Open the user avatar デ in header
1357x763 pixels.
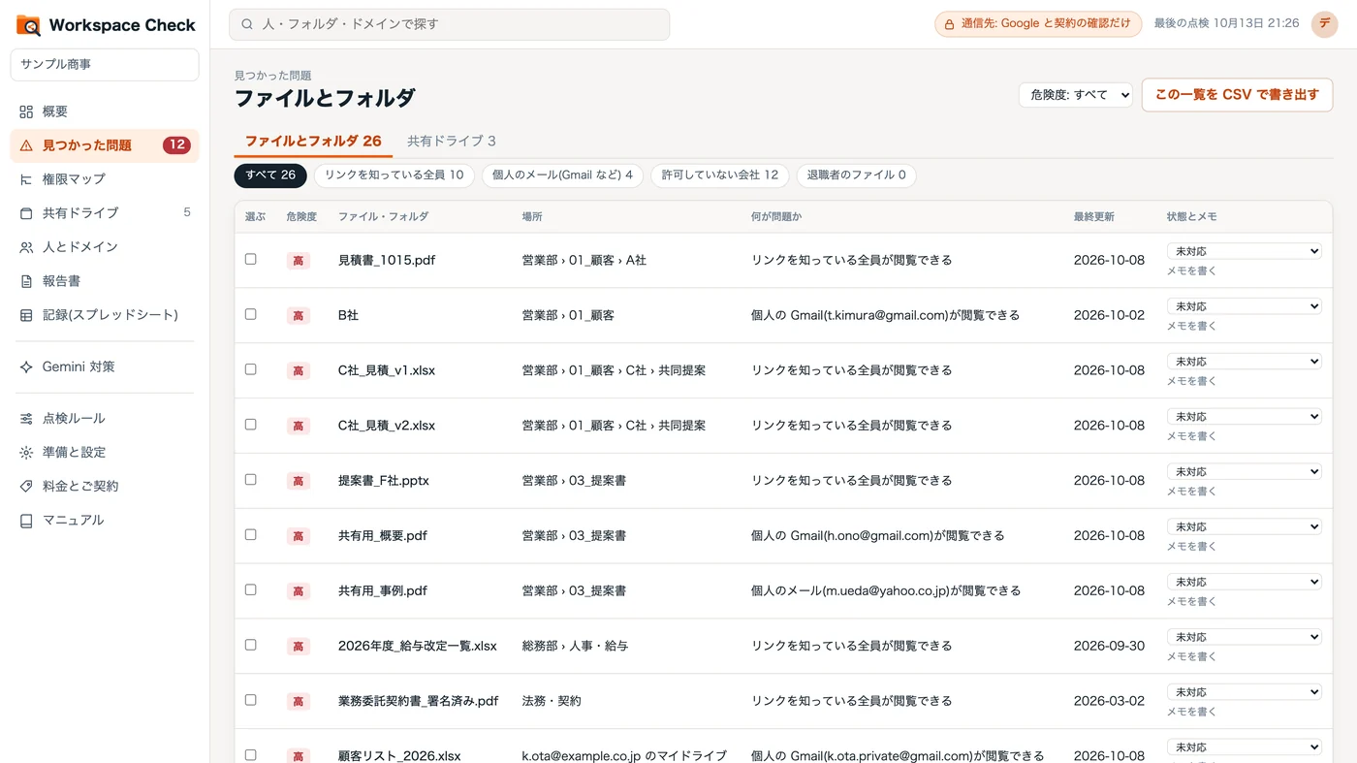point(1324,24)
